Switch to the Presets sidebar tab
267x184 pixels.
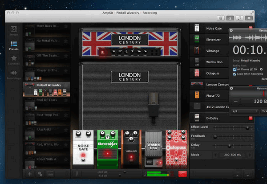14,46
